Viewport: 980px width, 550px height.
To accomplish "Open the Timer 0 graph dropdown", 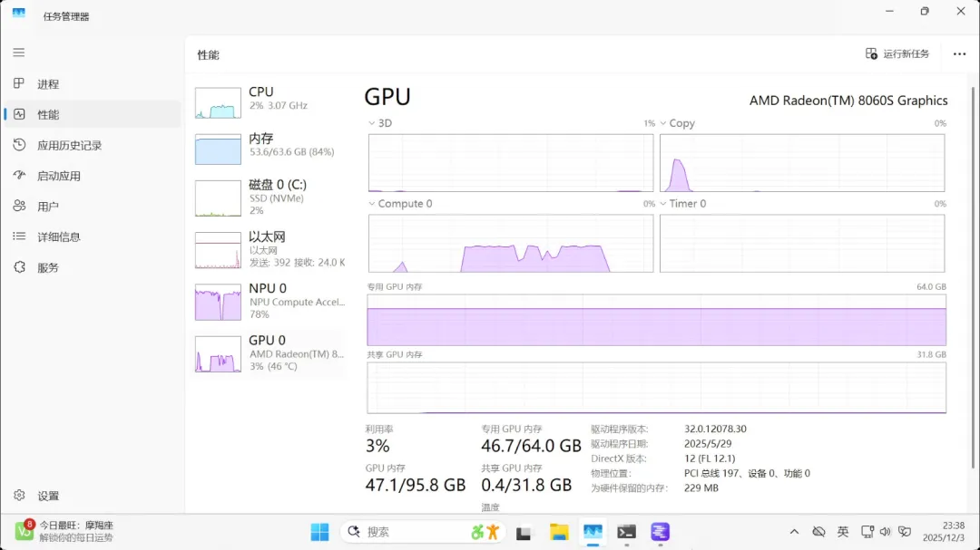I will (663, 204).
